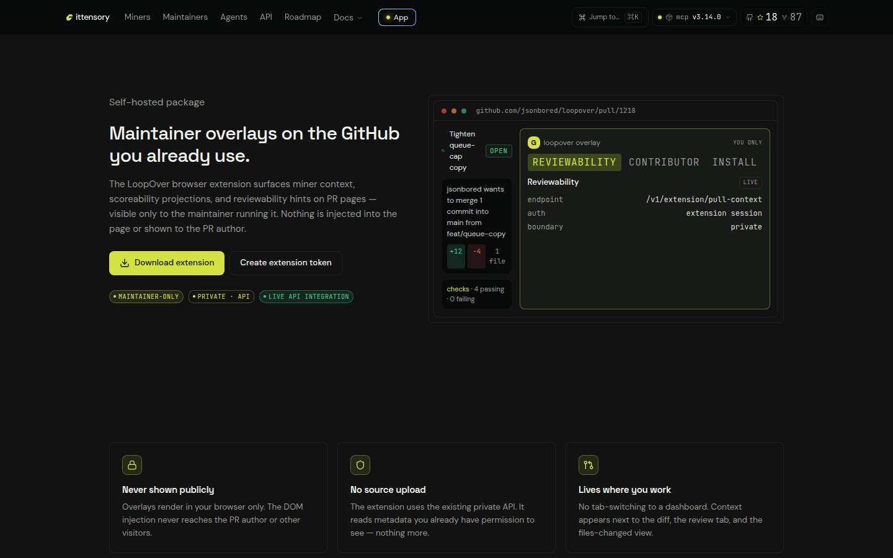This screenshot has height=558, width=893.
Task: Click the ittensory logo icon
Action: 69,17
